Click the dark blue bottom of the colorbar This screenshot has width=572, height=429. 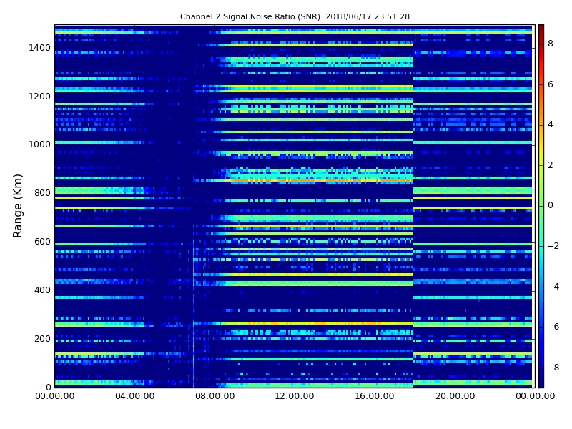[x=541, y=378]
